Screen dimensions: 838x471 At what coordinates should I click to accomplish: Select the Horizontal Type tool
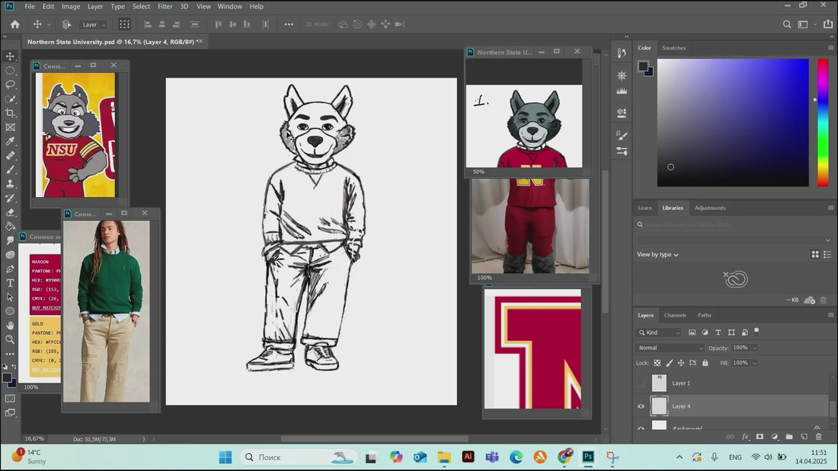(x=10, y=283)
